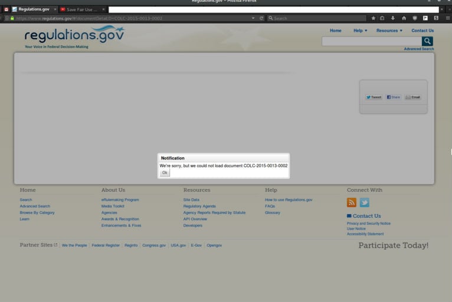Expand the Help menu dropdown
Image resolution: width=452 pixels, height=302 pixels.
click(361, 31)
